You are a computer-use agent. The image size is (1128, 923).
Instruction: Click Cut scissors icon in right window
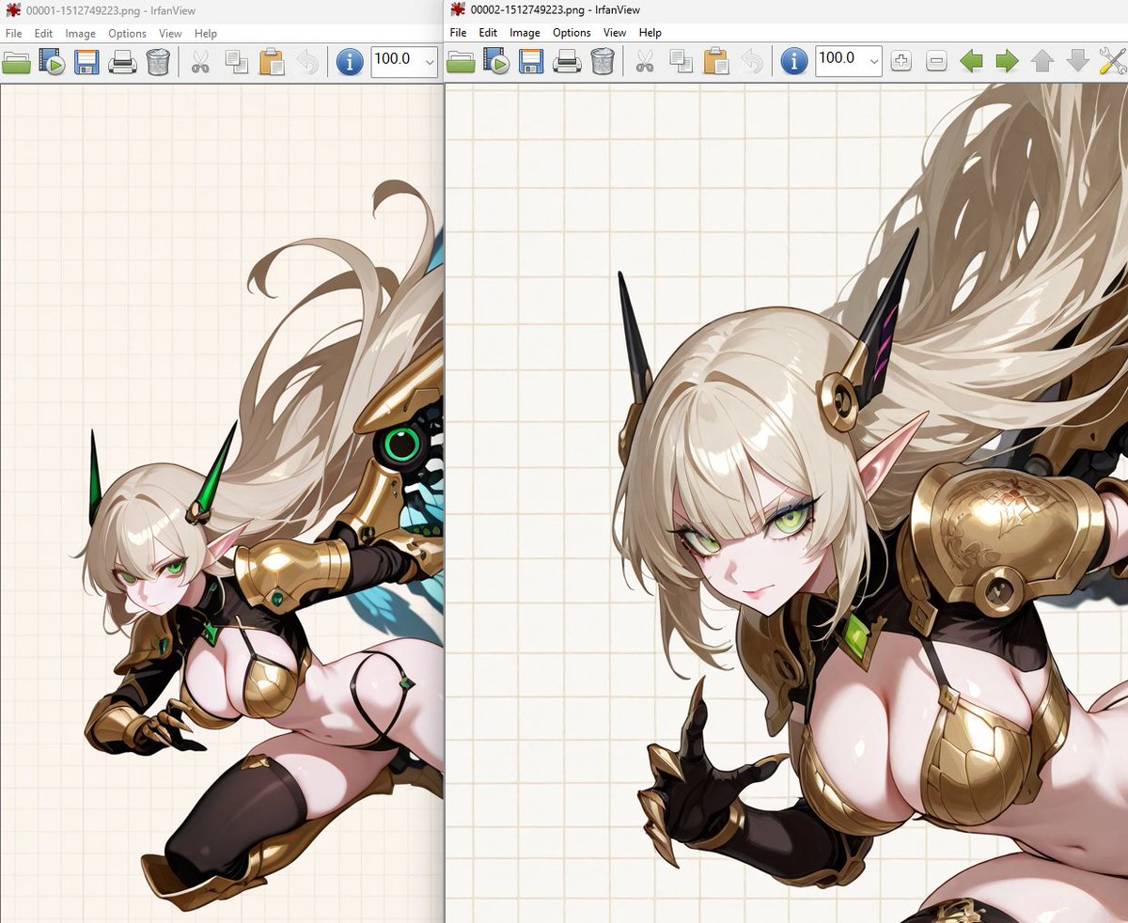click(645, 62)
